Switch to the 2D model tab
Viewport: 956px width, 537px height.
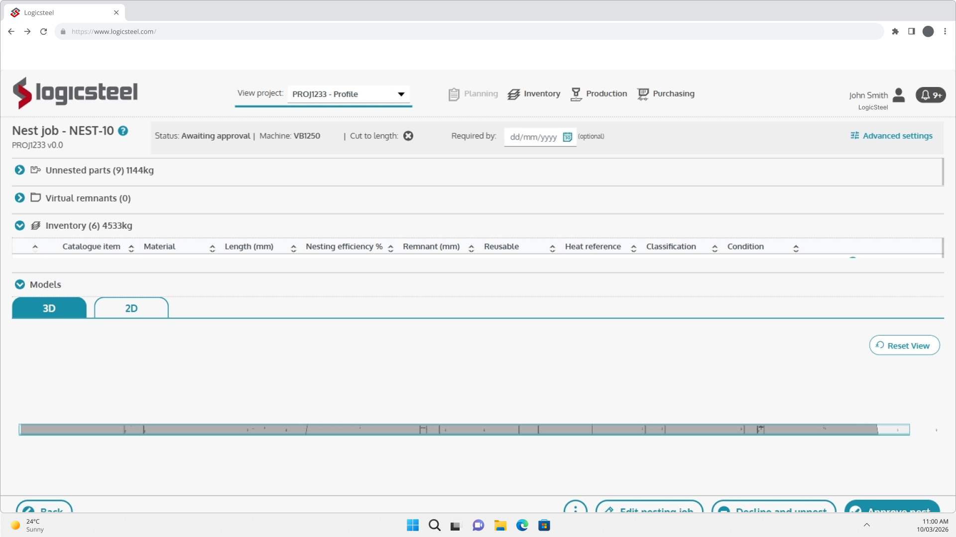pyautogui.click(x=131, y=308)
